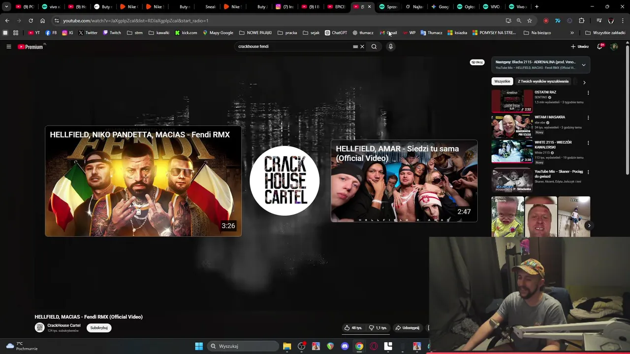Open WHITE 2115 WIECZÓR KAWALERSKI title
This screenshot has height=354, width=630.
point(553,145)
